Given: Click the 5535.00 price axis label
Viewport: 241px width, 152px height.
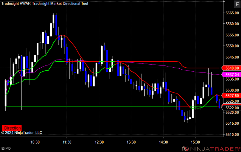Looking at the screenshot, I should coord(232,79).
